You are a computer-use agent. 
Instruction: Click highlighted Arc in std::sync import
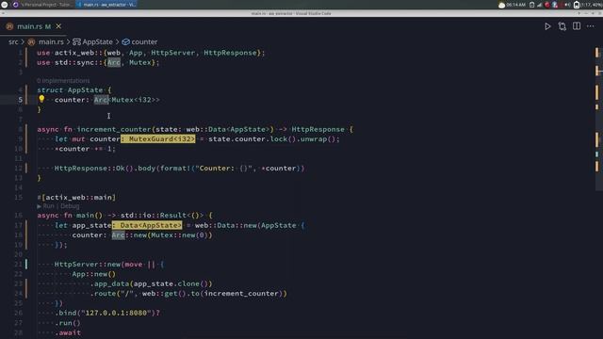click(x=114, y=62)
